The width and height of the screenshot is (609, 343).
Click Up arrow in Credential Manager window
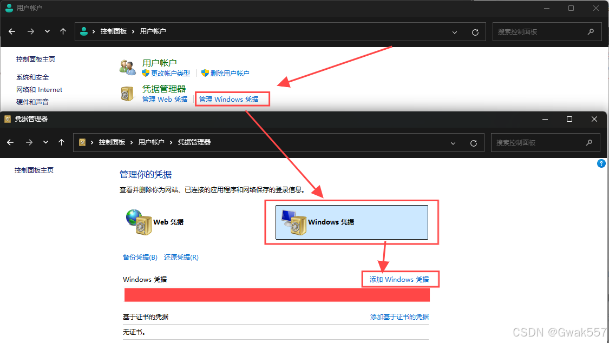pos(61,142)
